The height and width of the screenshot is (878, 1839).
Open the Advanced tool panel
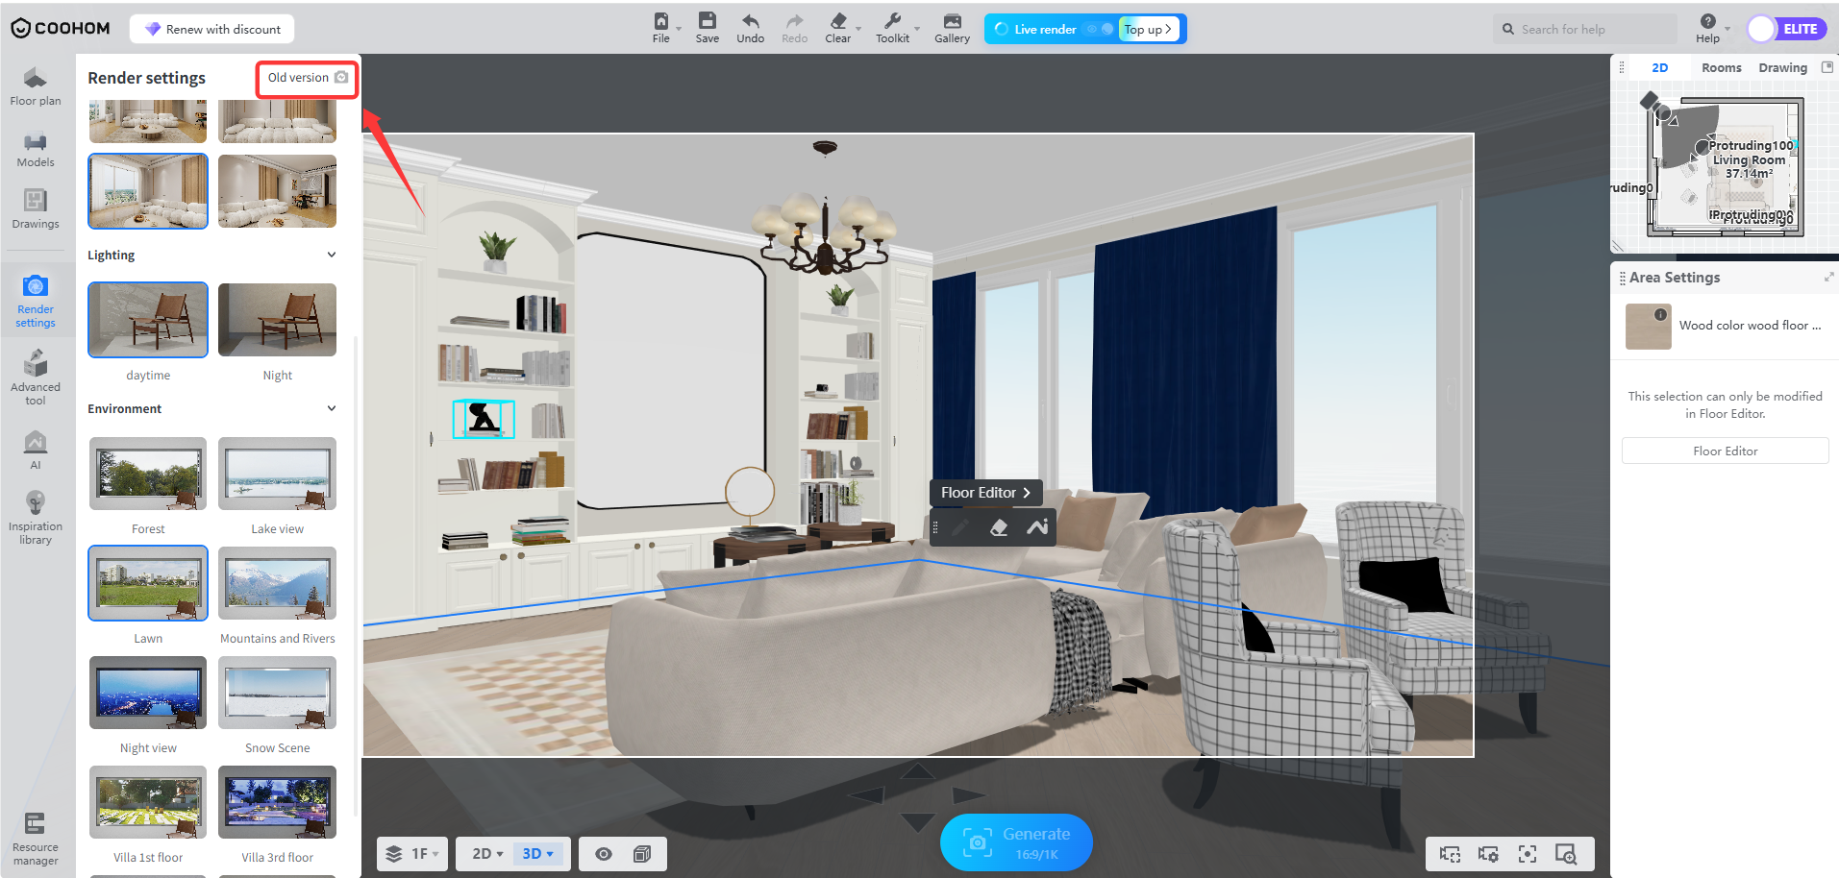click(x=36, y=377)
